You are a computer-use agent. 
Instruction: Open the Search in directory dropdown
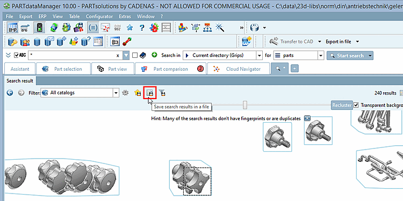[x=260, y=55]
